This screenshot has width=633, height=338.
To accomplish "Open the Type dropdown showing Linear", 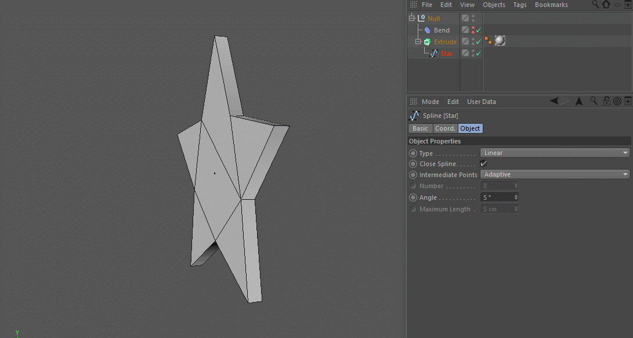I will 555,153.
